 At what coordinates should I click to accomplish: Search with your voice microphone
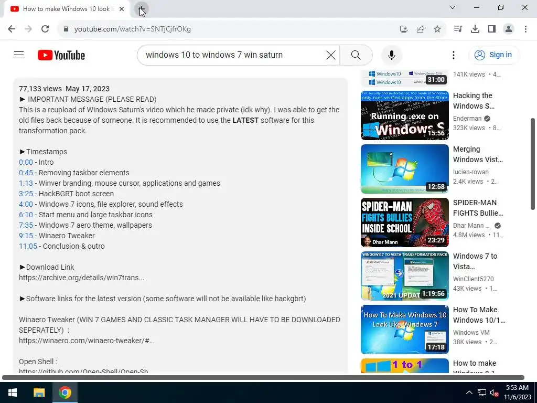pyautogui.click(x=391, y=55)
